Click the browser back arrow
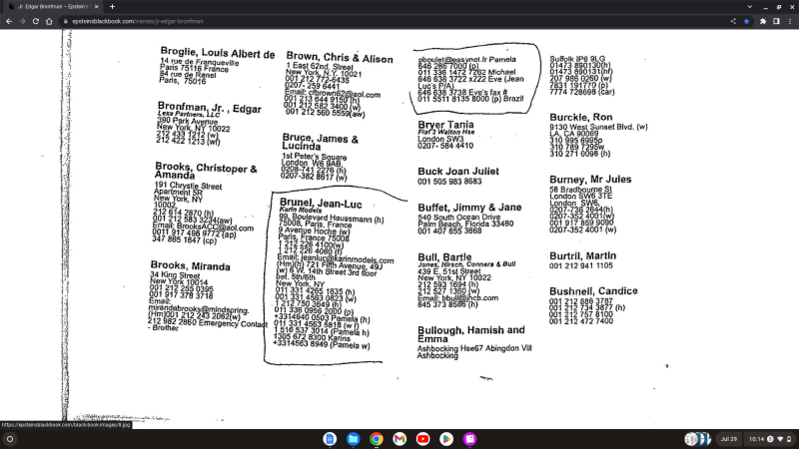Viewport: 799px width, 449px height. click(x=7, y=21)
